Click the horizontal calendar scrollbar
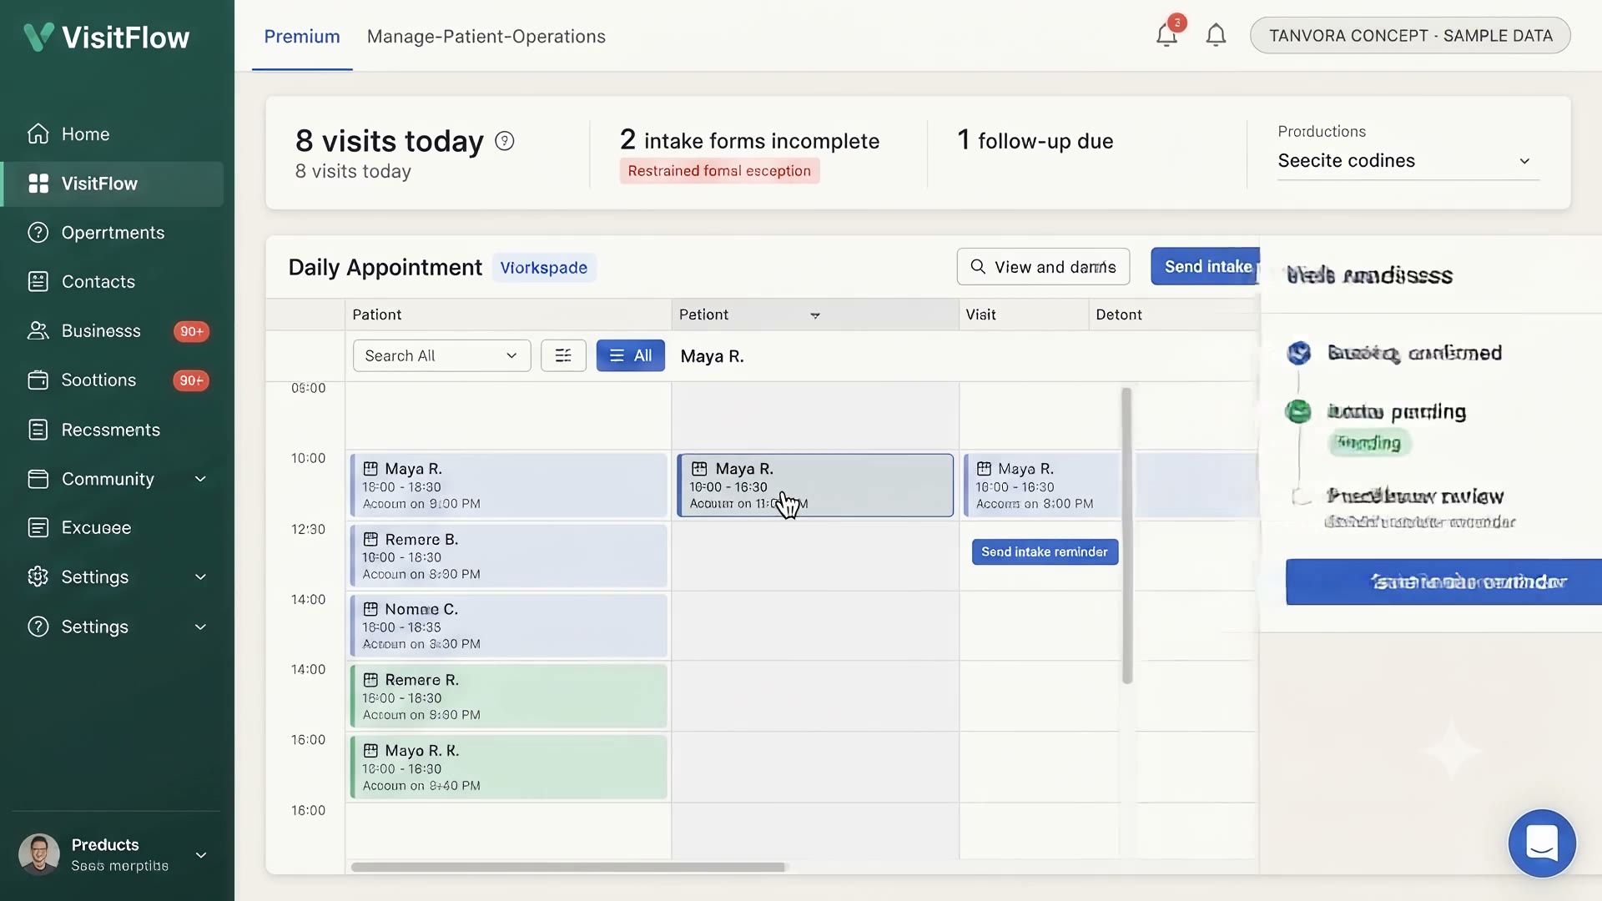Image resolution: width=1602 pixels, height=901 pixels. [568, 868]
